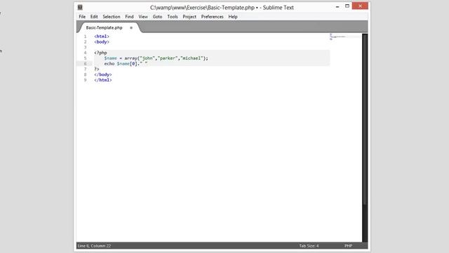449x253 pixels.
Task: Place cursor on opening <html> tag
Action: click(x=102, y=37)
